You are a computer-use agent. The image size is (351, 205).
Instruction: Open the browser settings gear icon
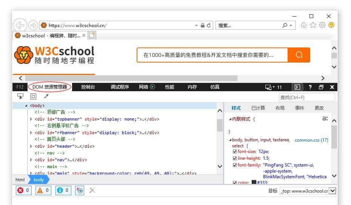coord(322,25)
